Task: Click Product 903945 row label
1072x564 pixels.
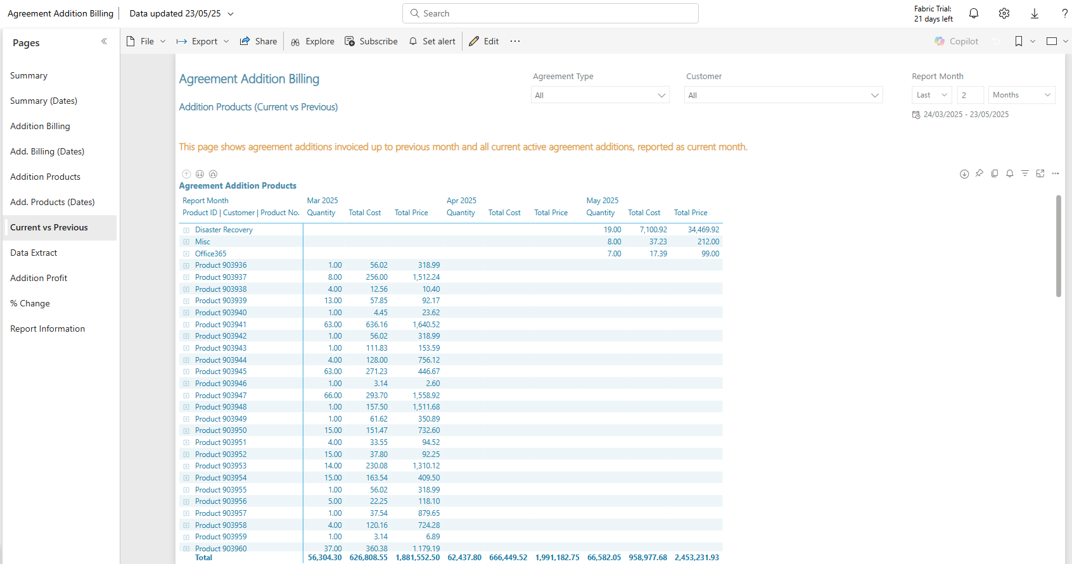Action: tap(220, 372)
